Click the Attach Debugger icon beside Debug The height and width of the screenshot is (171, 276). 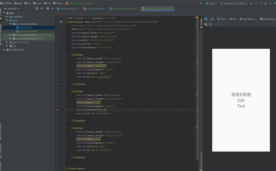(270, 3)
